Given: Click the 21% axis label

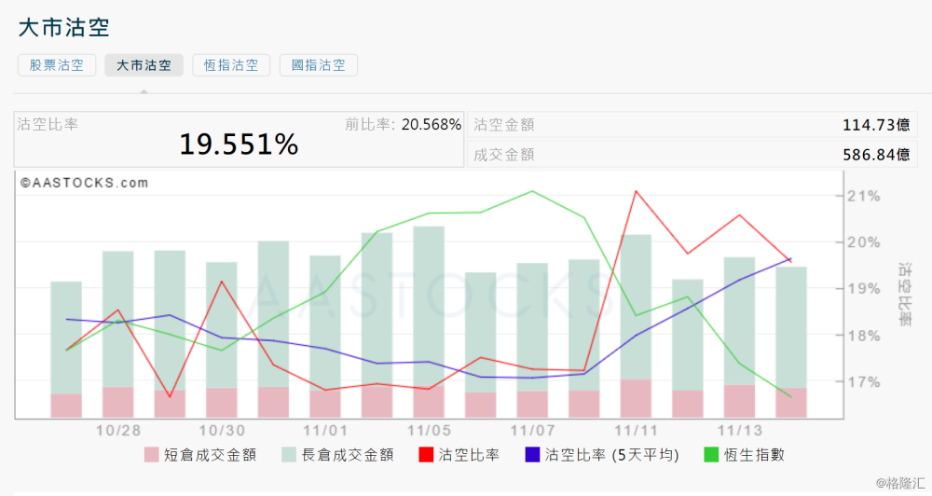Looking at the screenshot, I should [864, 197].
